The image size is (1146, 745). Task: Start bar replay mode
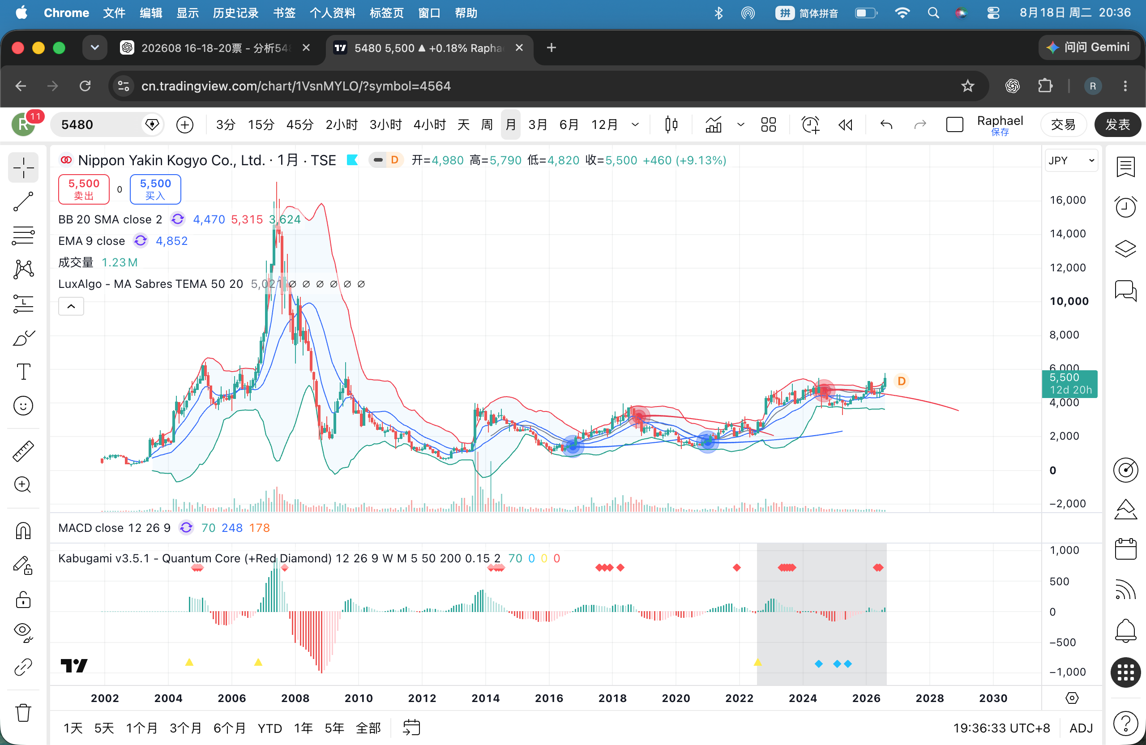[845, 125]
